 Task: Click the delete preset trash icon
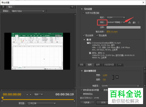138,23
